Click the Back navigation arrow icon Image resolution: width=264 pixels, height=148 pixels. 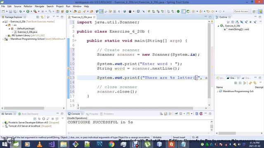coord(213,11)
